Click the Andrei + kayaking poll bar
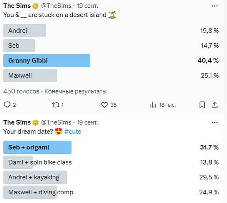Image resolution: width=227 pixels, height=203 pixels. point(35,177)
